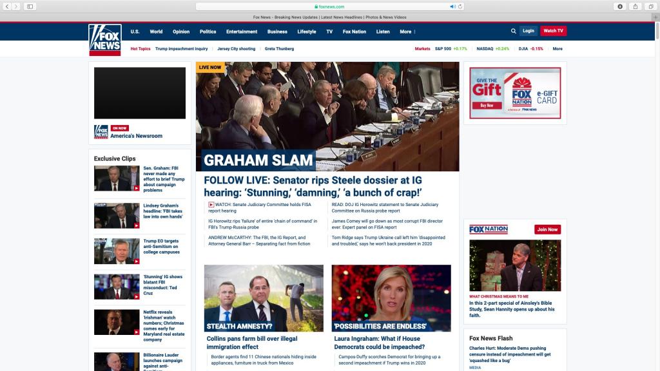Reload the page with refresh icon
The width and height of the screenshot is (660, 371).
click(x=460, y=6)
